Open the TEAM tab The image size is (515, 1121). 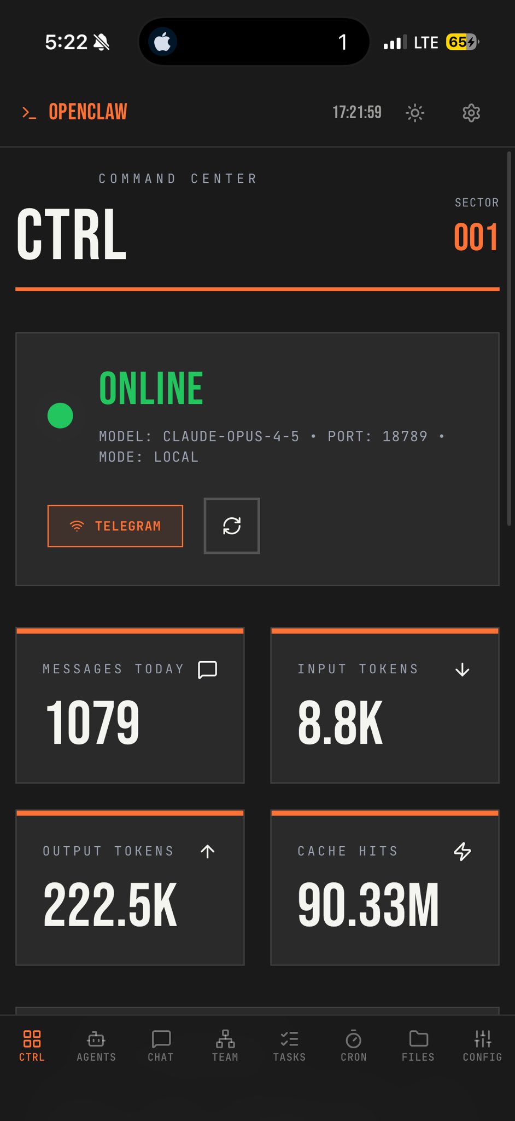point(225,1045)
